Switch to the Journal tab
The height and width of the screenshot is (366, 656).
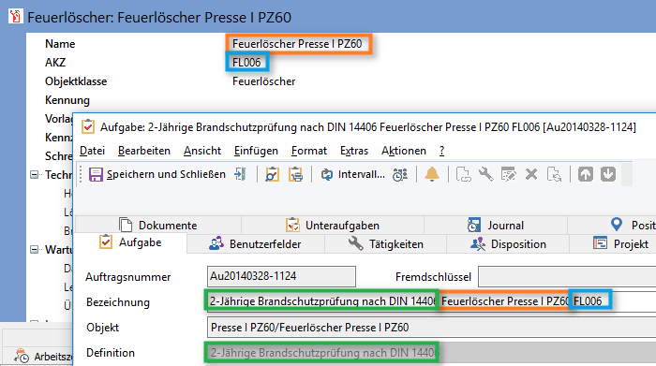(x=496, y=226)
